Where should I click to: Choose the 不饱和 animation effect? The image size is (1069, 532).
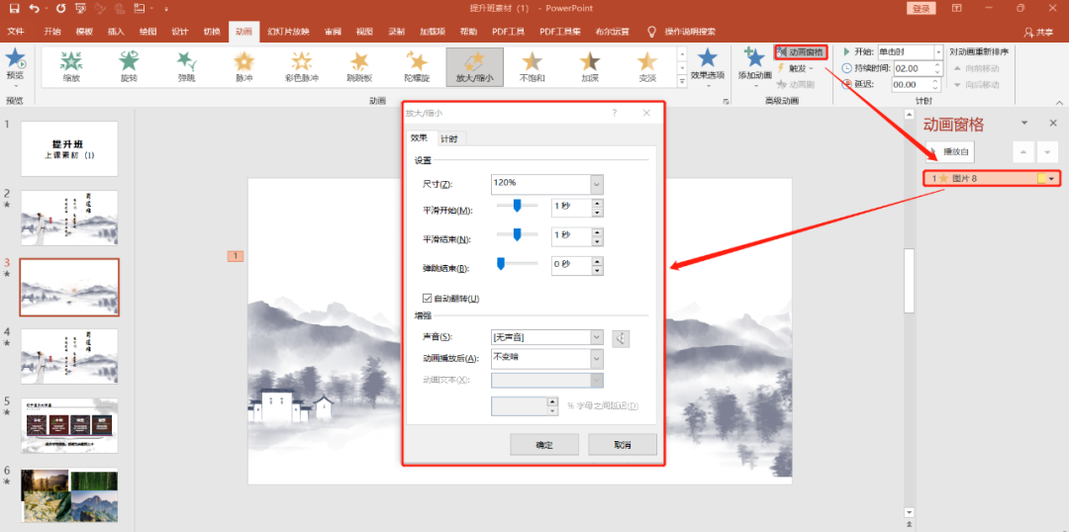point(532,67)
